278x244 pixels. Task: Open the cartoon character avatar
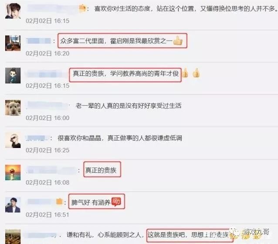[13, 76]
